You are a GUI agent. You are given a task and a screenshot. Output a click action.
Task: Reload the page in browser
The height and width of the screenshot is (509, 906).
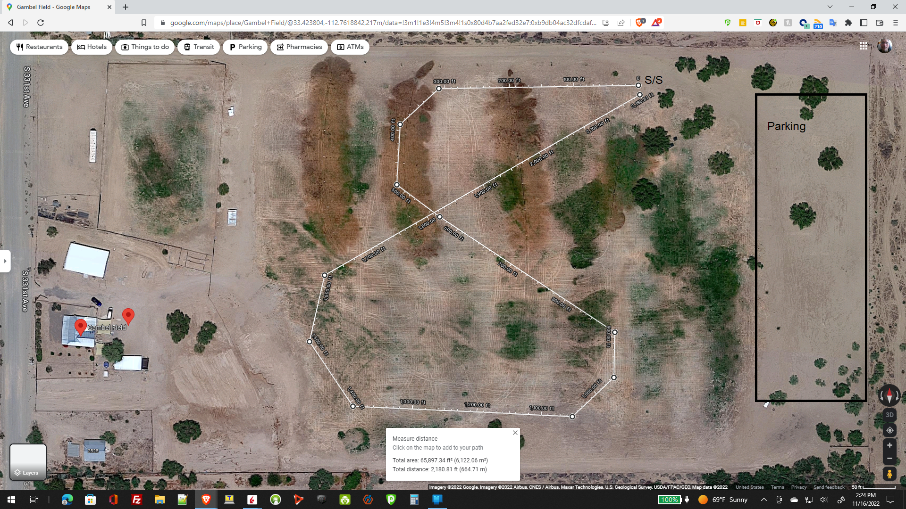point(41,23)
